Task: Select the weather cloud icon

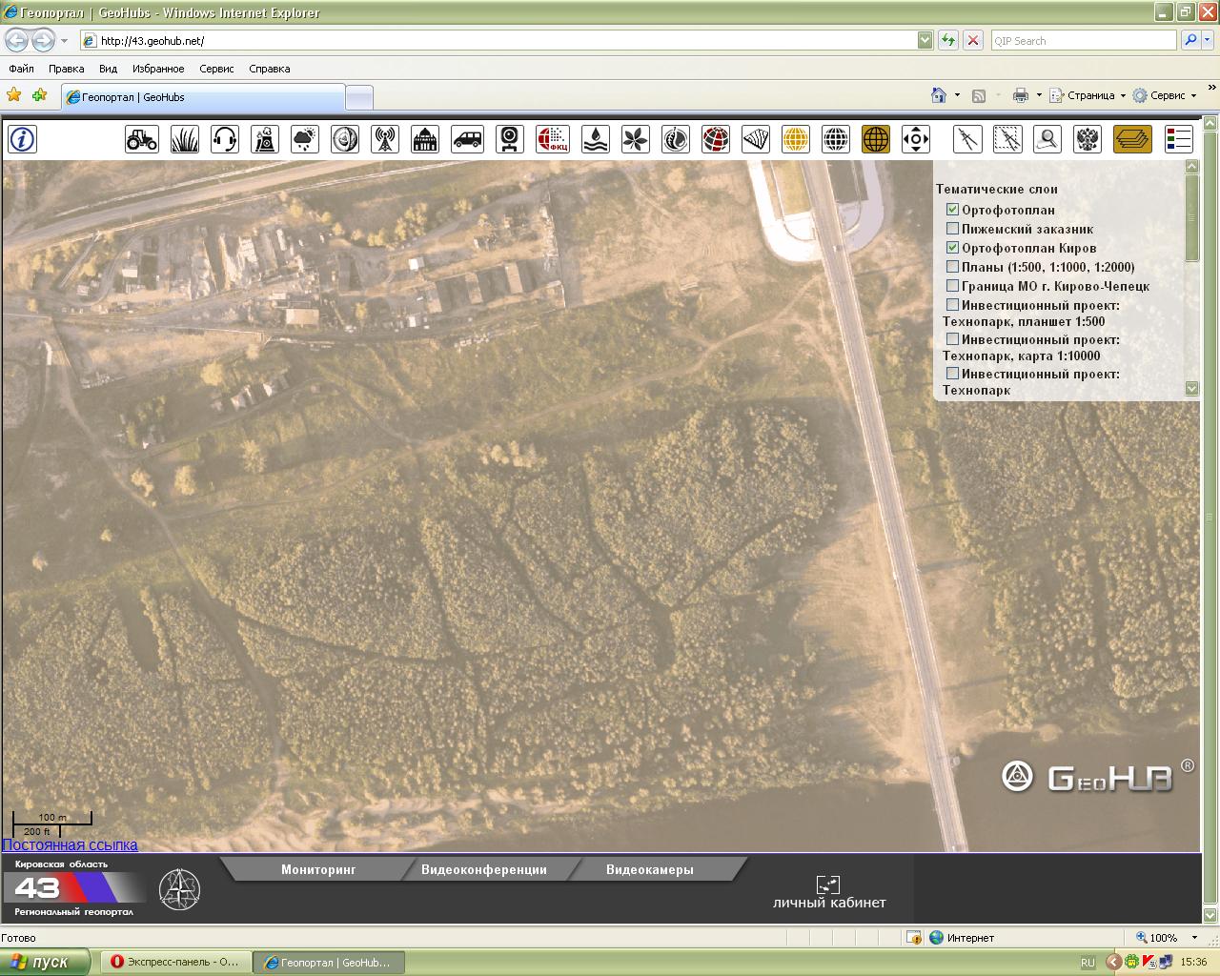Action: click(305, 139)
